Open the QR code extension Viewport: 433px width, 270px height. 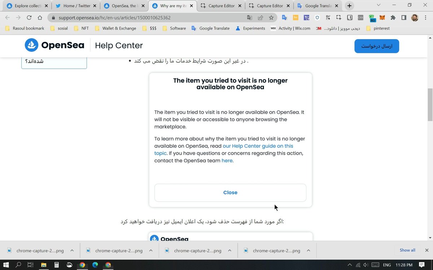[x=328, y=18]
